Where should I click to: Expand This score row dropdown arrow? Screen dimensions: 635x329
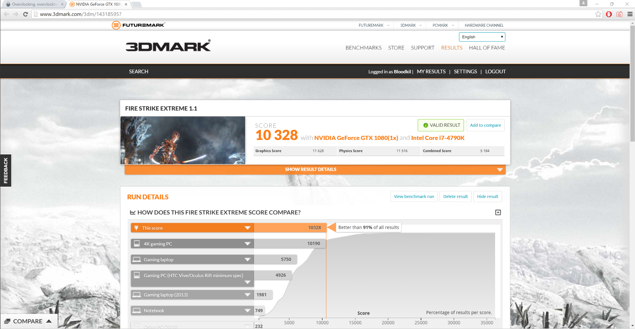coord(247,228)
